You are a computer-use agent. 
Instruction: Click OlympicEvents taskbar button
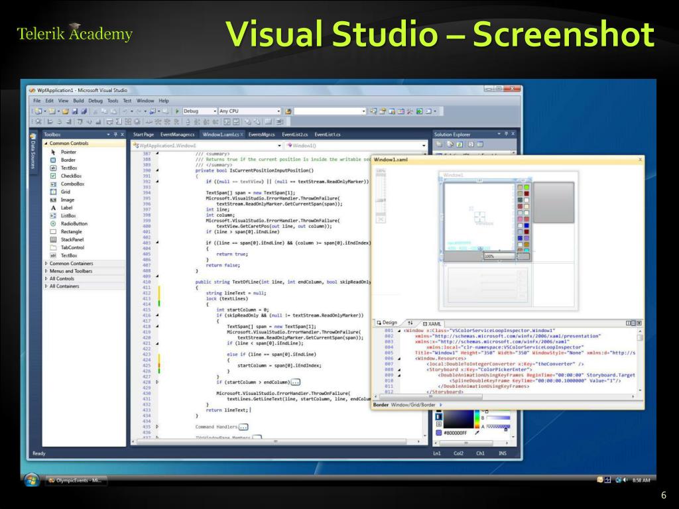click(76, 481)
